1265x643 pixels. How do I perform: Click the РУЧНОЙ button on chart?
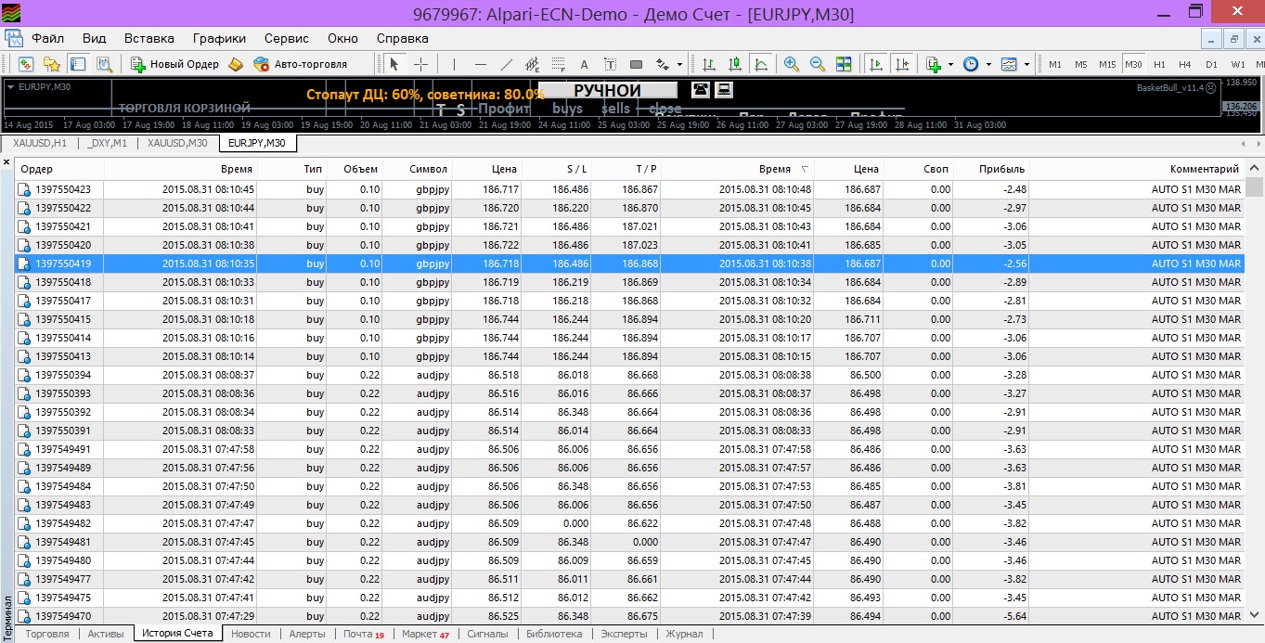point(608,90)
